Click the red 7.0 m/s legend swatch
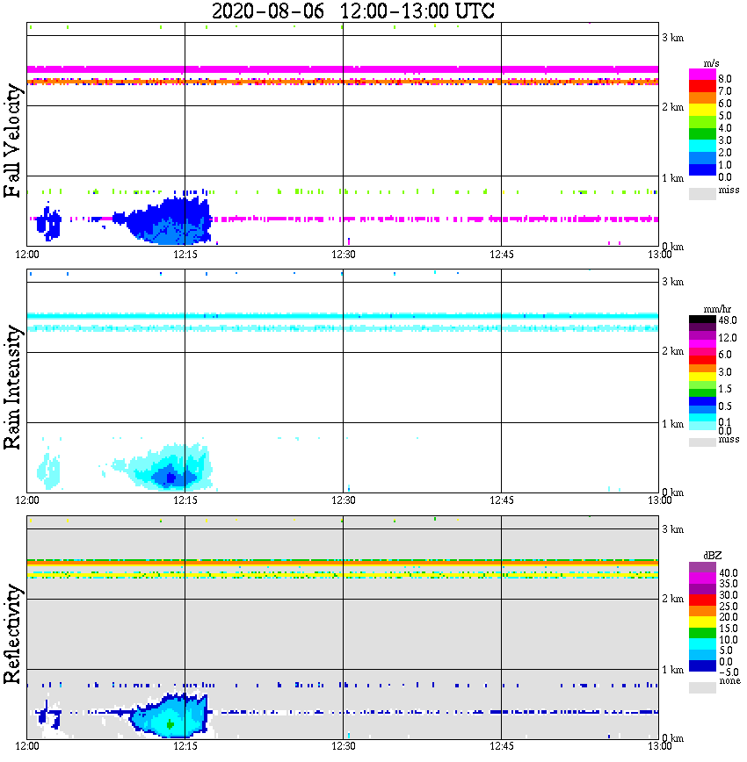747x762 pixels. [702, 86]
